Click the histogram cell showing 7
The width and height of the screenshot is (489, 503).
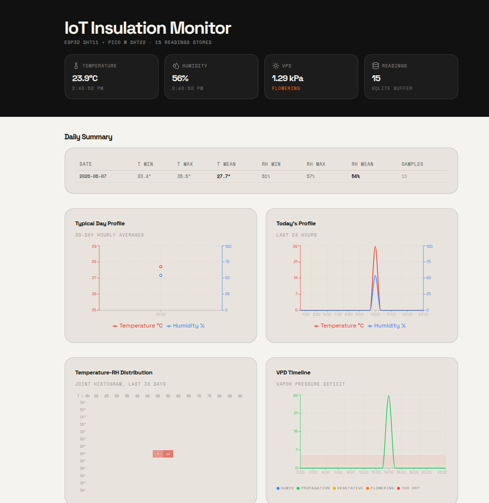click(x=158, y=454)
